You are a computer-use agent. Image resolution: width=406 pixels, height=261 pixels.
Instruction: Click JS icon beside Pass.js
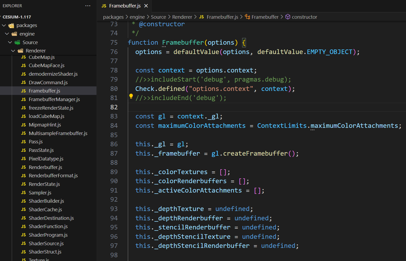[x=24, y=142]
